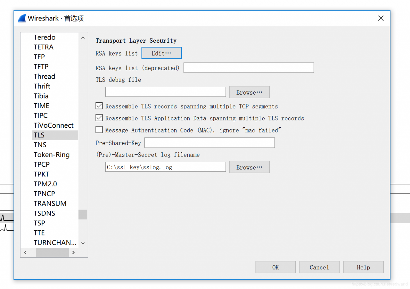
Task: Browse for Master-Secret log file
Action: 250,167
